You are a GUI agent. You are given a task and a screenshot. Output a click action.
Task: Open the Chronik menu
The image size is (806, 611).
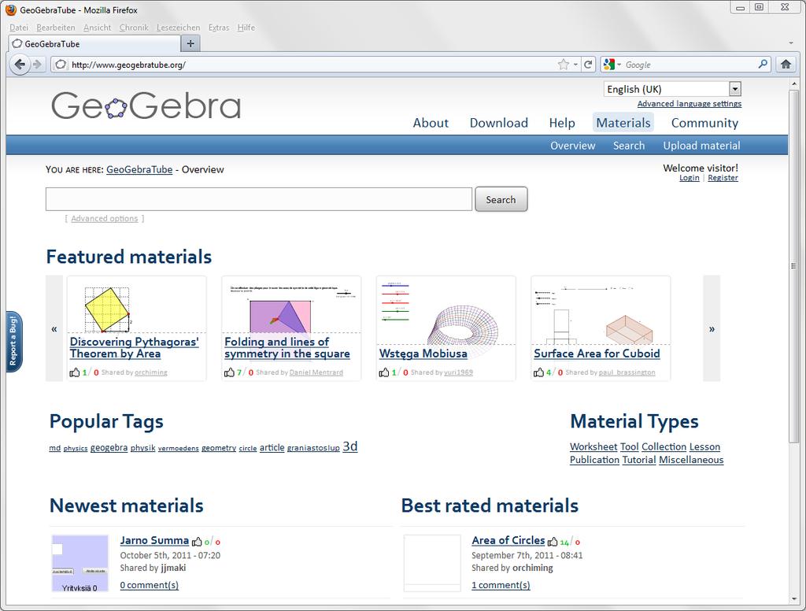[x=134, y=28]
